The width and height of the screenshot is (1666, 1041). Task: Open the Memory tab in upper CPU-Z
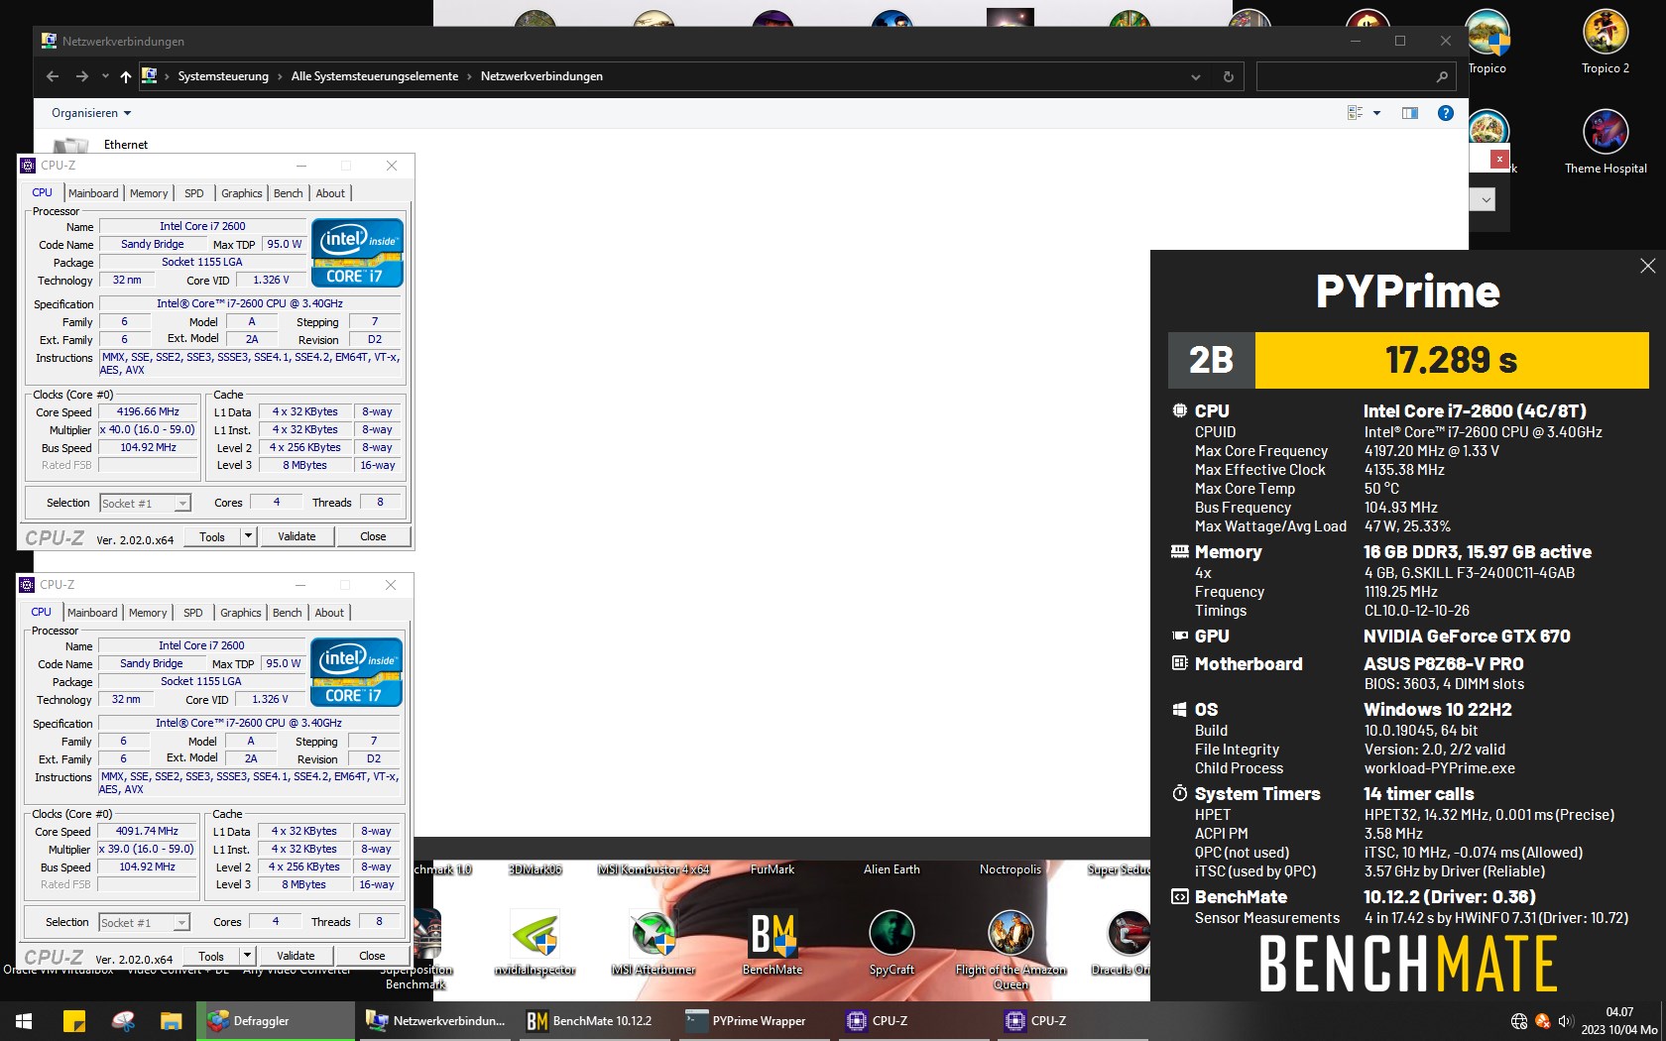pos(149,193)
